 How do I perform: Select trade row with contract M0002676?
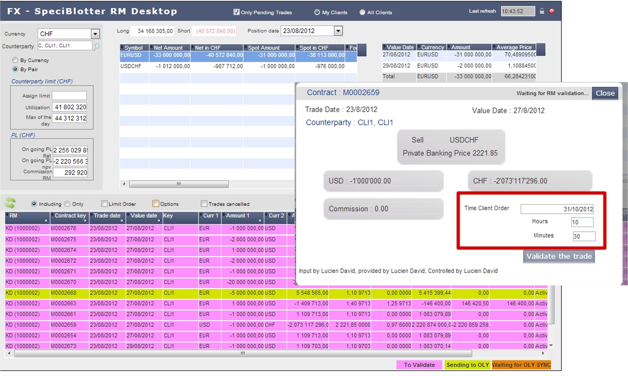coord(150,229)
